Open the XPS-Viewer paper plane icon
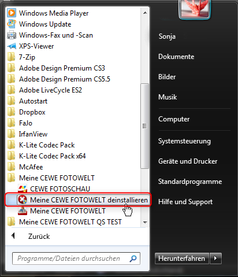Viewport: 238px width, 277px height. 12,46
